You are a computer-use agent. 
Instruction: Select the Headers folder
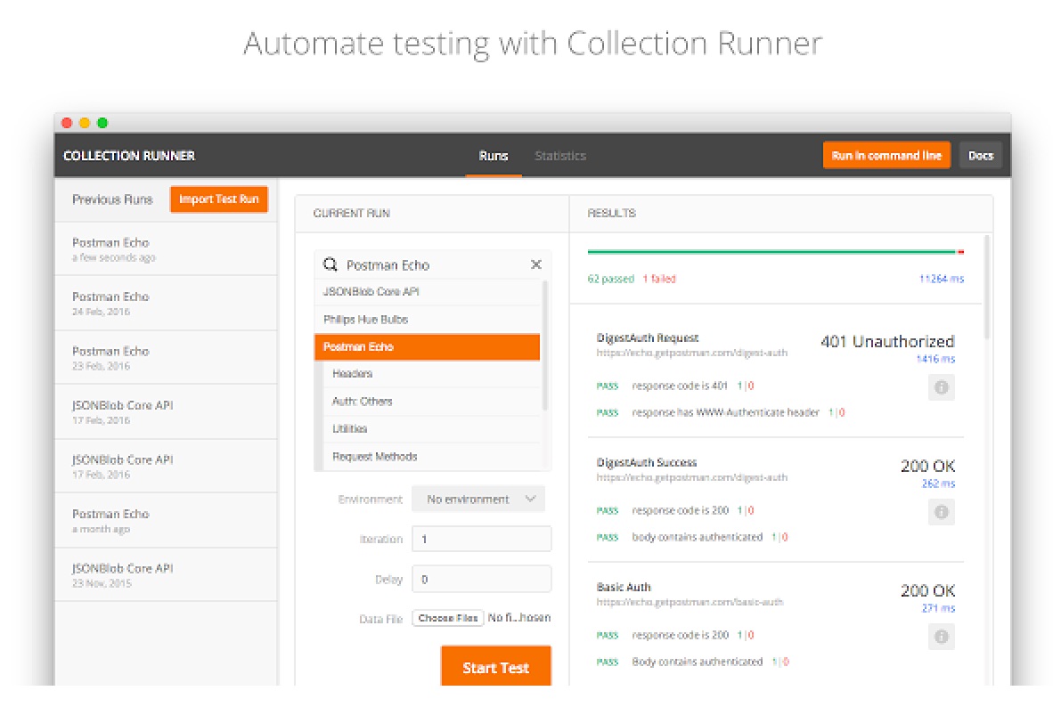coord(431,374)
